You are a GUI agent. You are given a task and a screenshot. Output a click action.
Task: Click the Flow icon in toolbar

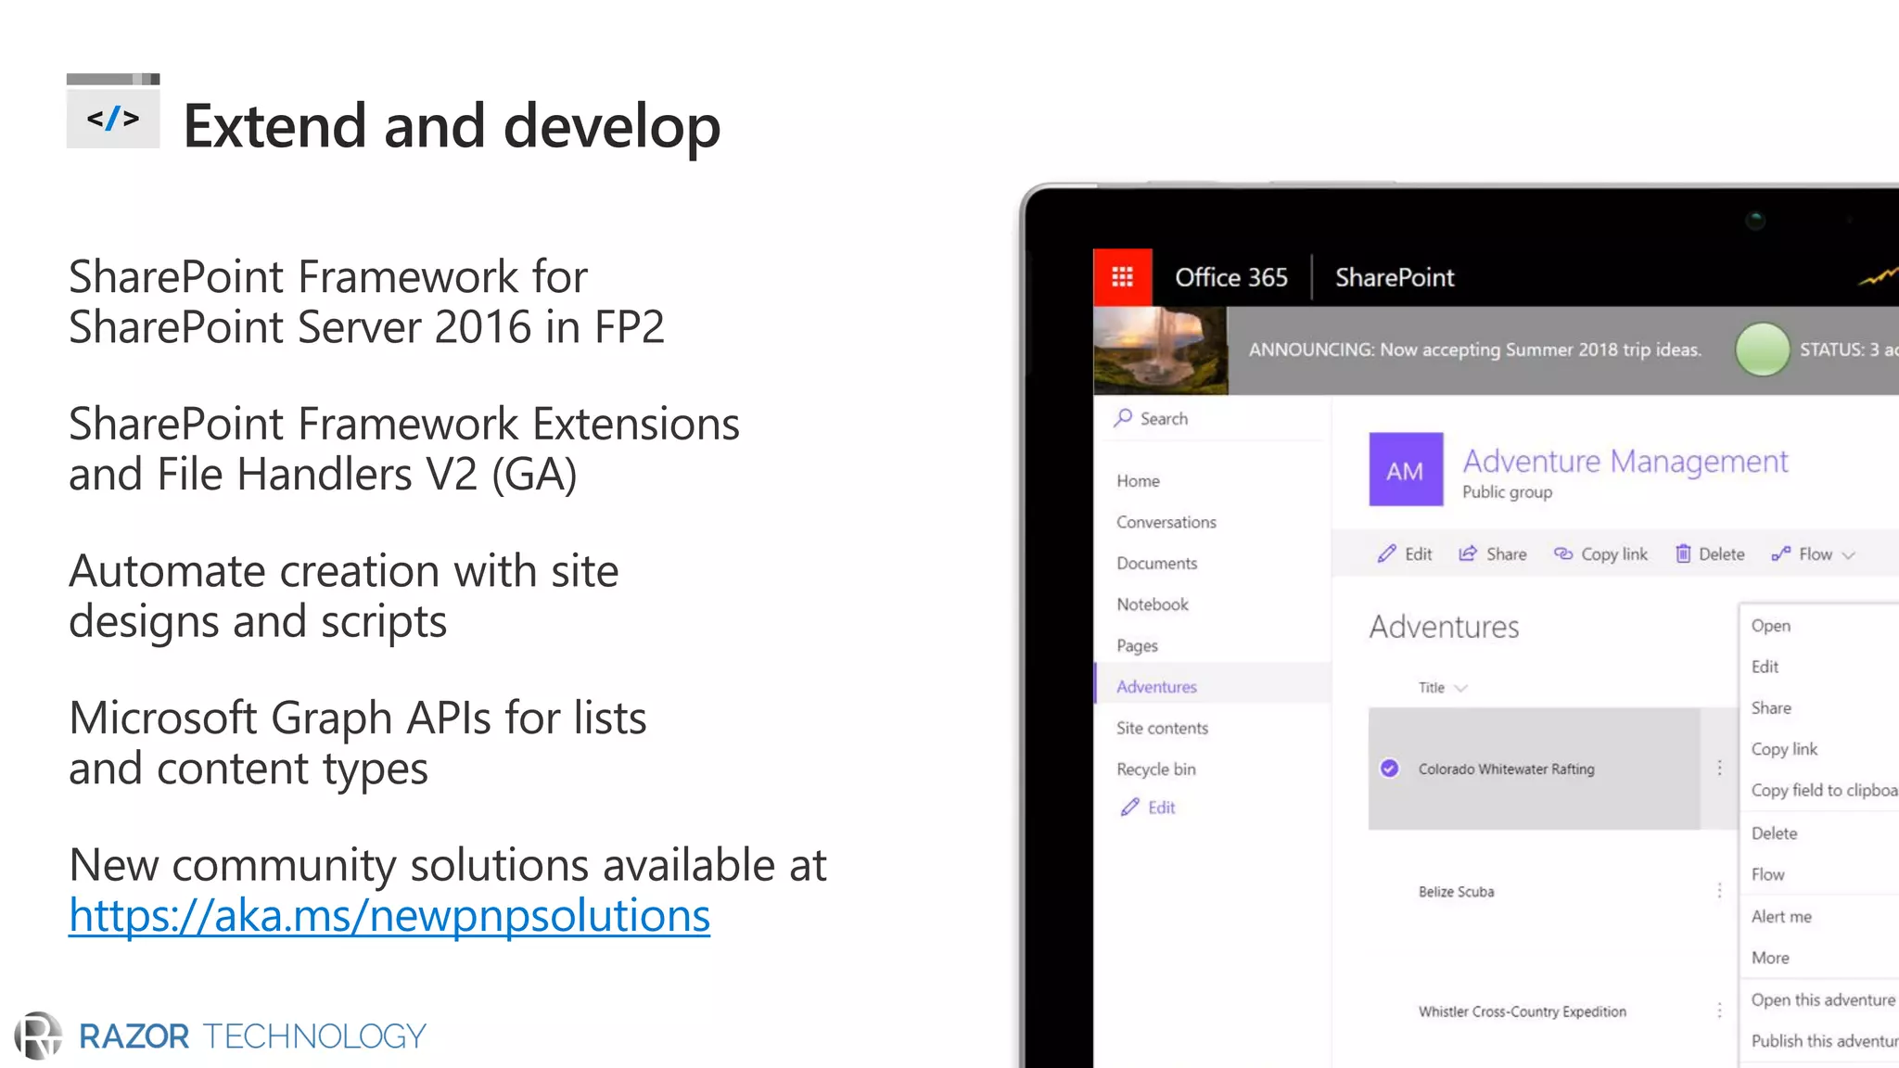point(1780,553)
